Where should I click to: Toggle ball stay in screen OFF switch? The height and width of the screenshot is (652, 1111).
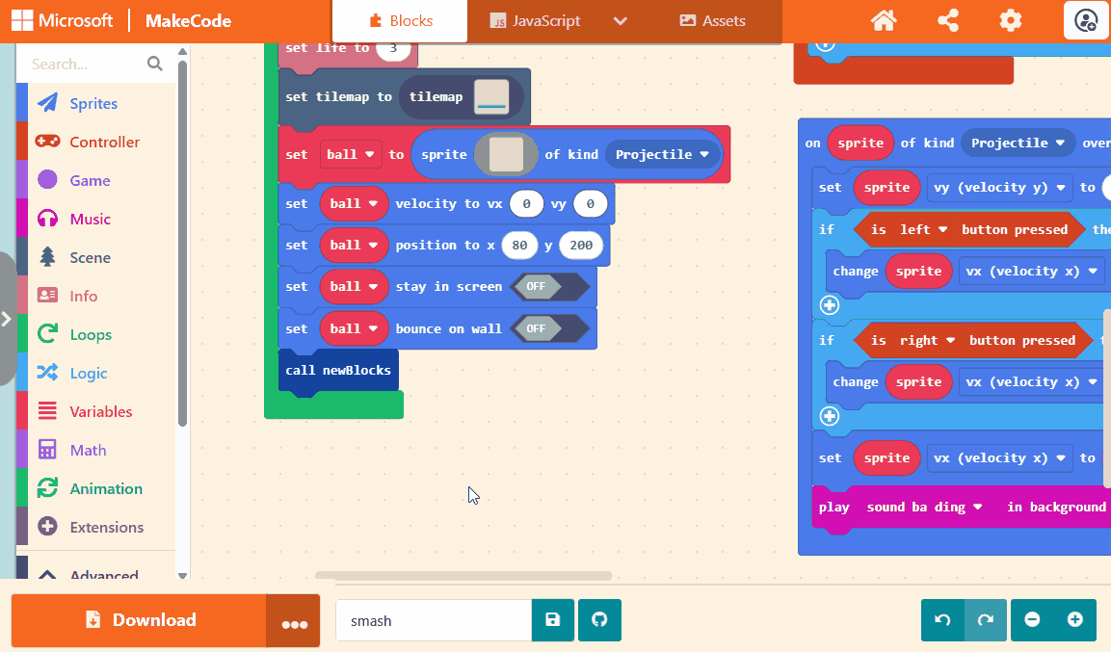[x=549, y=287]
